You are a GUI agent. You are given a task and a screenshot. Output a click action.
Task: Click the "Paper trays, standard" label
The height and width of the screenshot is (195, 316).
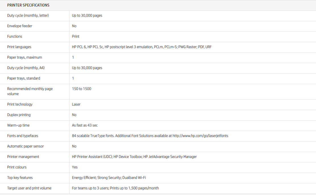point(24,78)
